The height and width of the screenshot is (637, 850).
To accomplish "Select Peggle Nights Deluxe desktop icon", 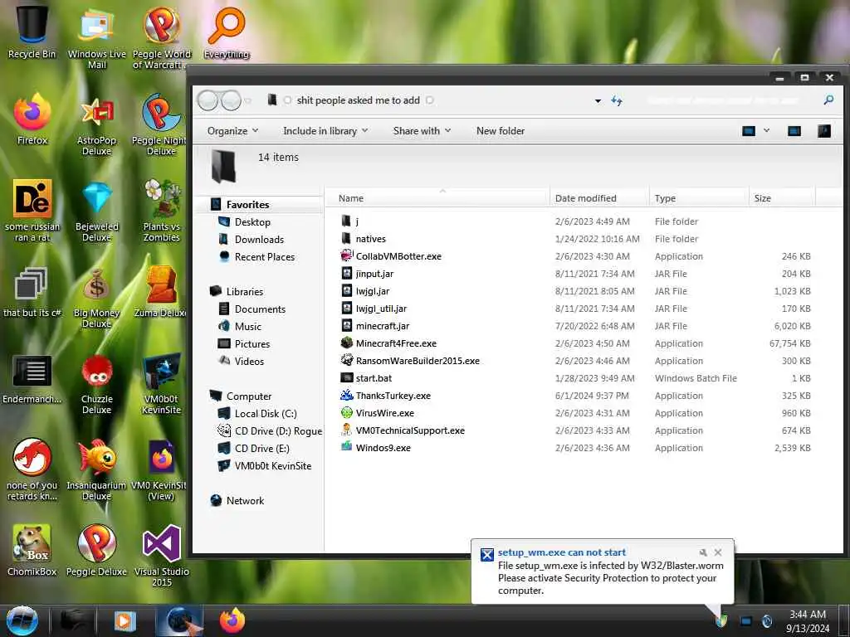I will (160, 124).
